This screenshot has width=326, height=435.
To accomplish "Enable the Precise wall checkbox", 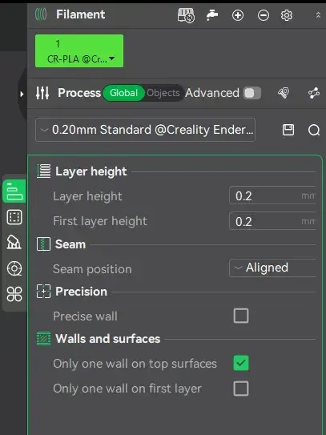I will [x=241, y=316].
